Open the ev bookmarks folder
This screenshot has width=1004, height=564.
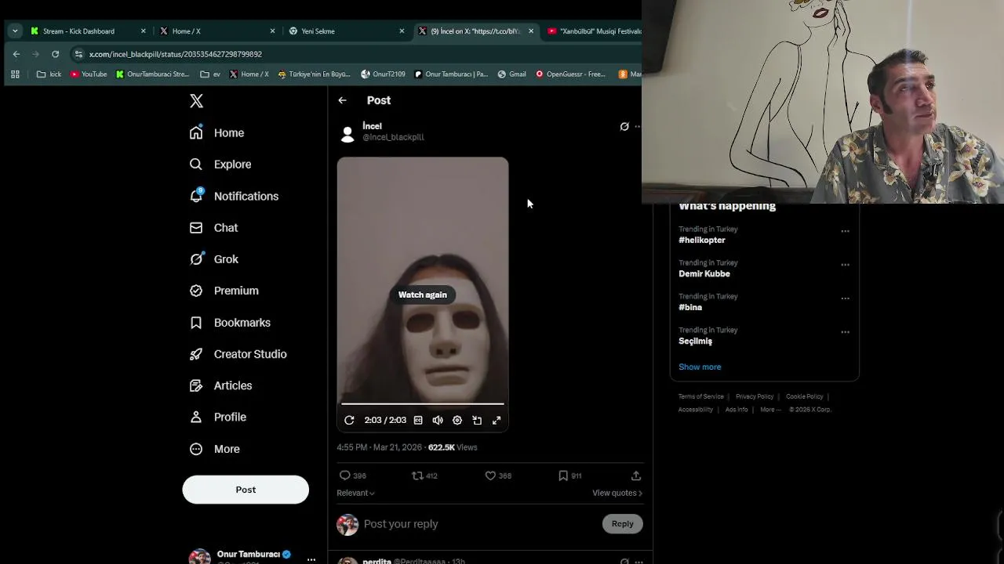point(210,74)
